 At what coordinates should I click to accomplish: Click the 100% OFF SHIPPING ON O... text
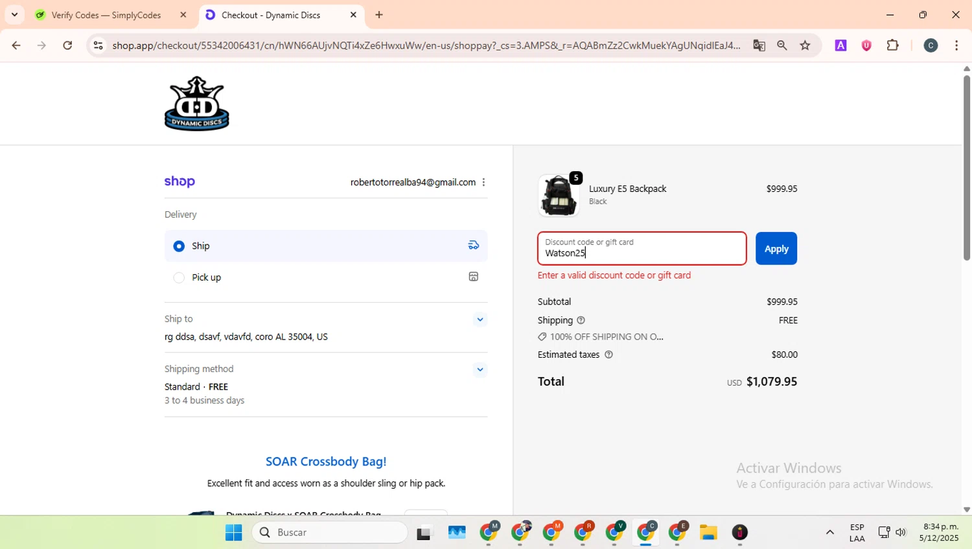pyautogui.click(x=607, y=337)
